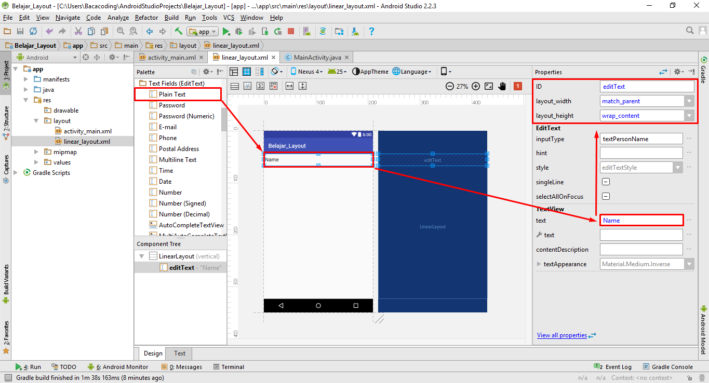Switch to the Text editing tab
Image resolution: width=709 pixels, height=383 pixels.
click(x=179, y=353)
